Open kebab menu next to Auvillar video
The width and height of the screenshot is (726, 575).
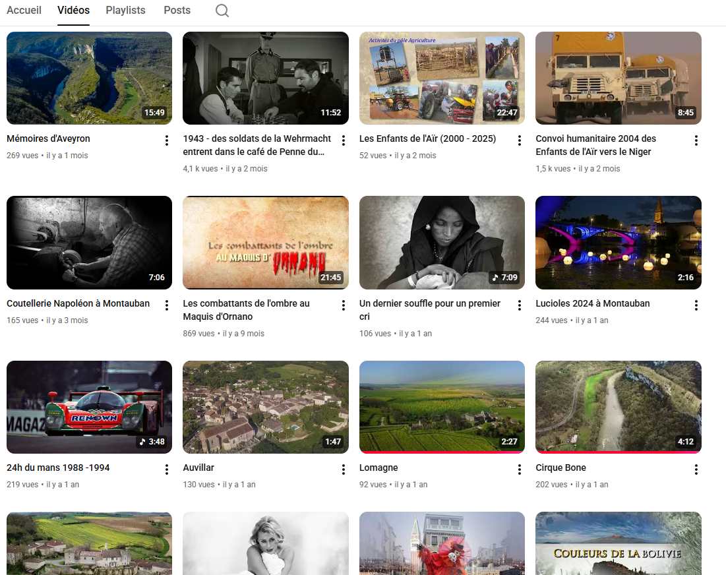coord(344,469)
